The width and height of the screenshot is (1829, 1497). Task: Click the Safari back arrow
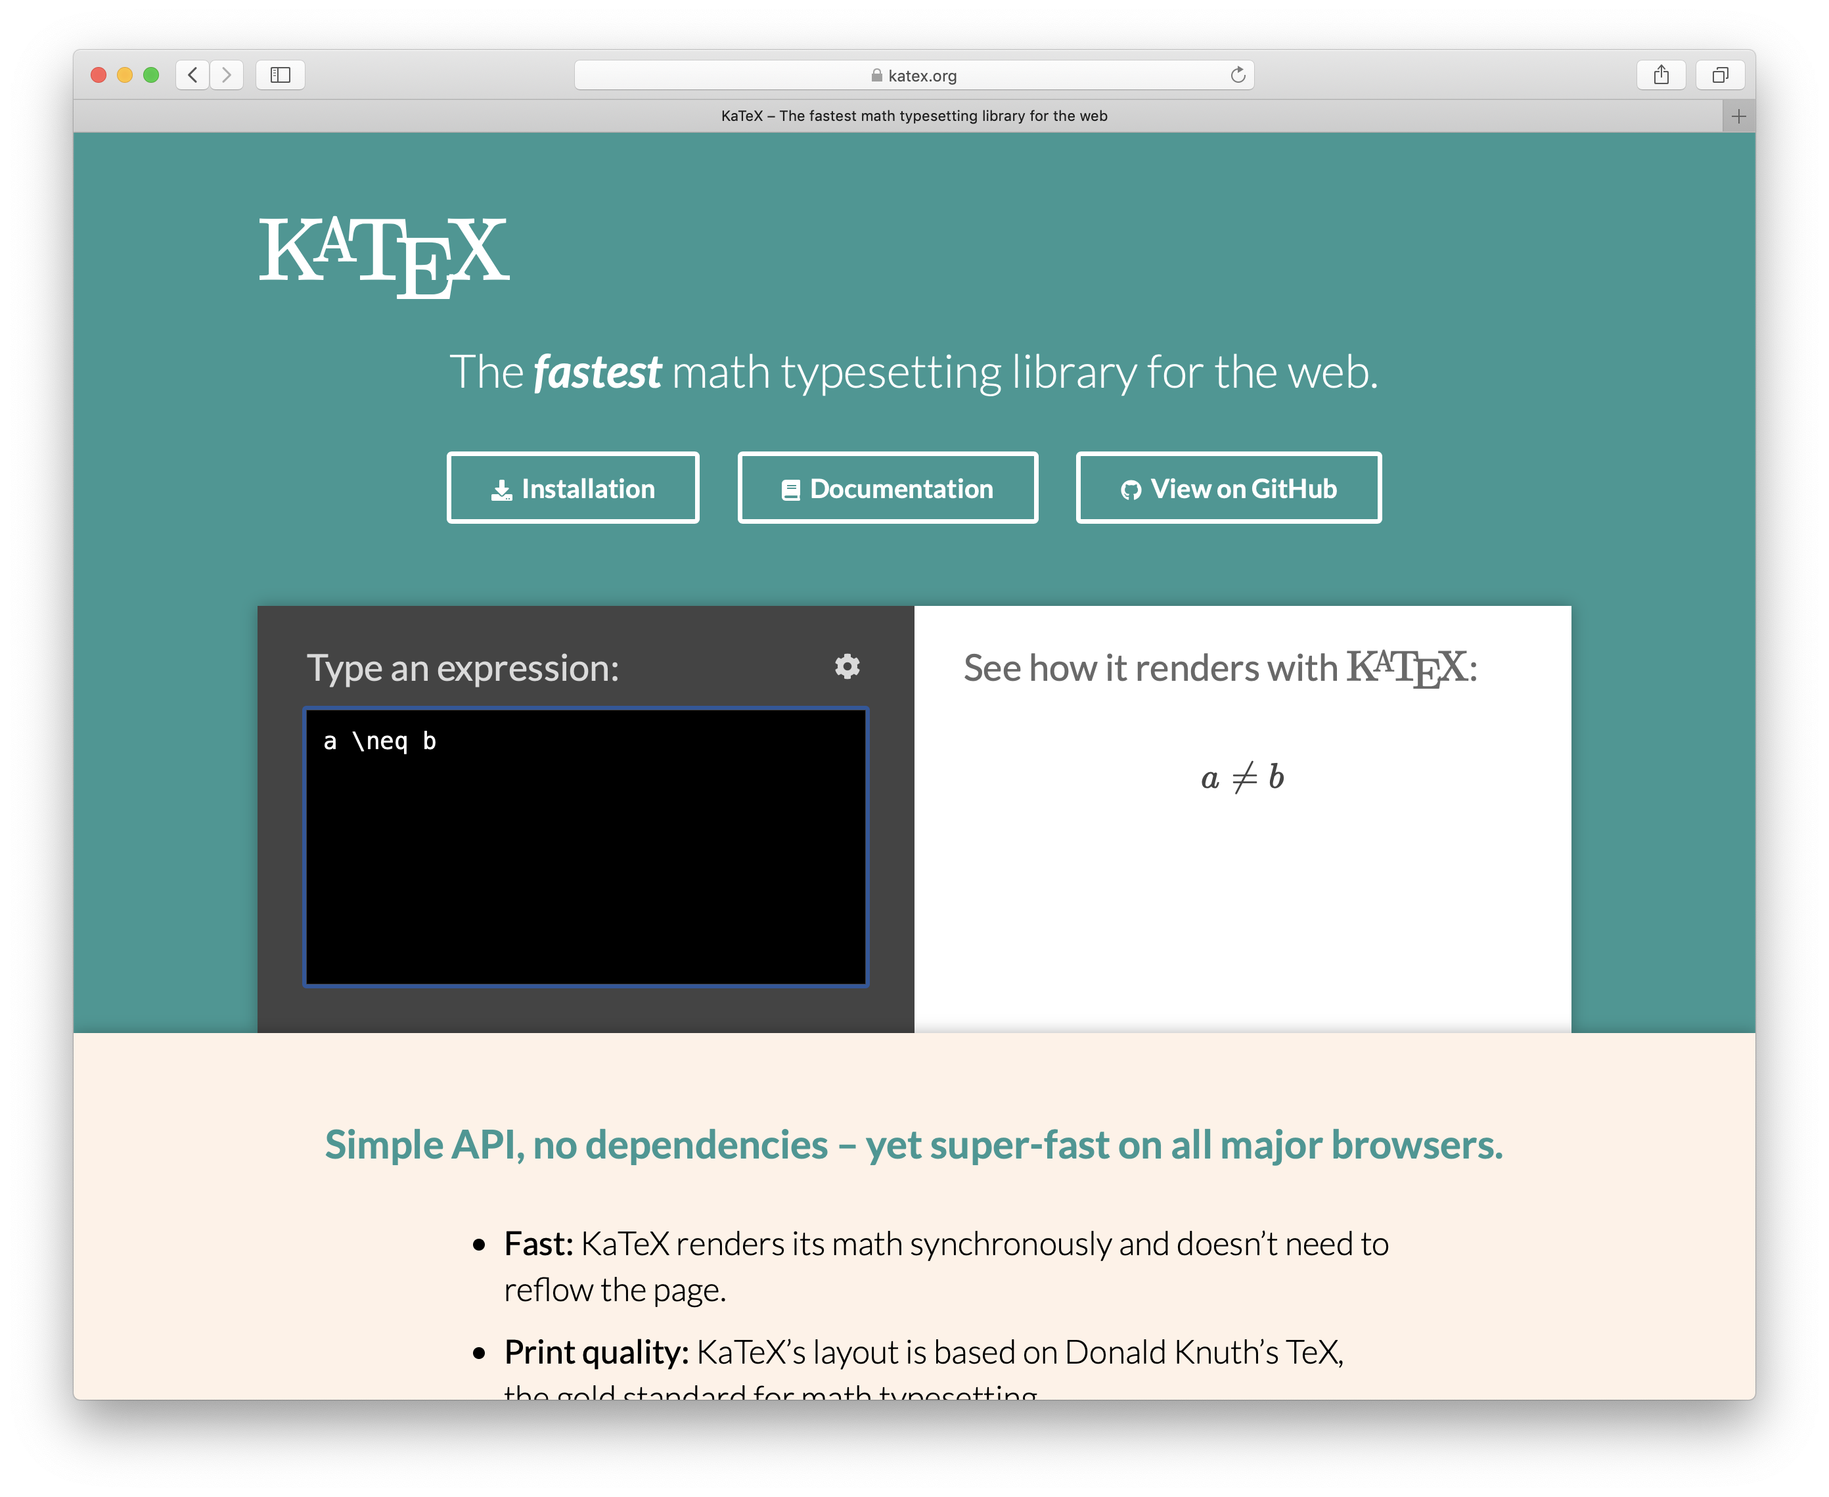pyautogui.click(x=193, y=75)
